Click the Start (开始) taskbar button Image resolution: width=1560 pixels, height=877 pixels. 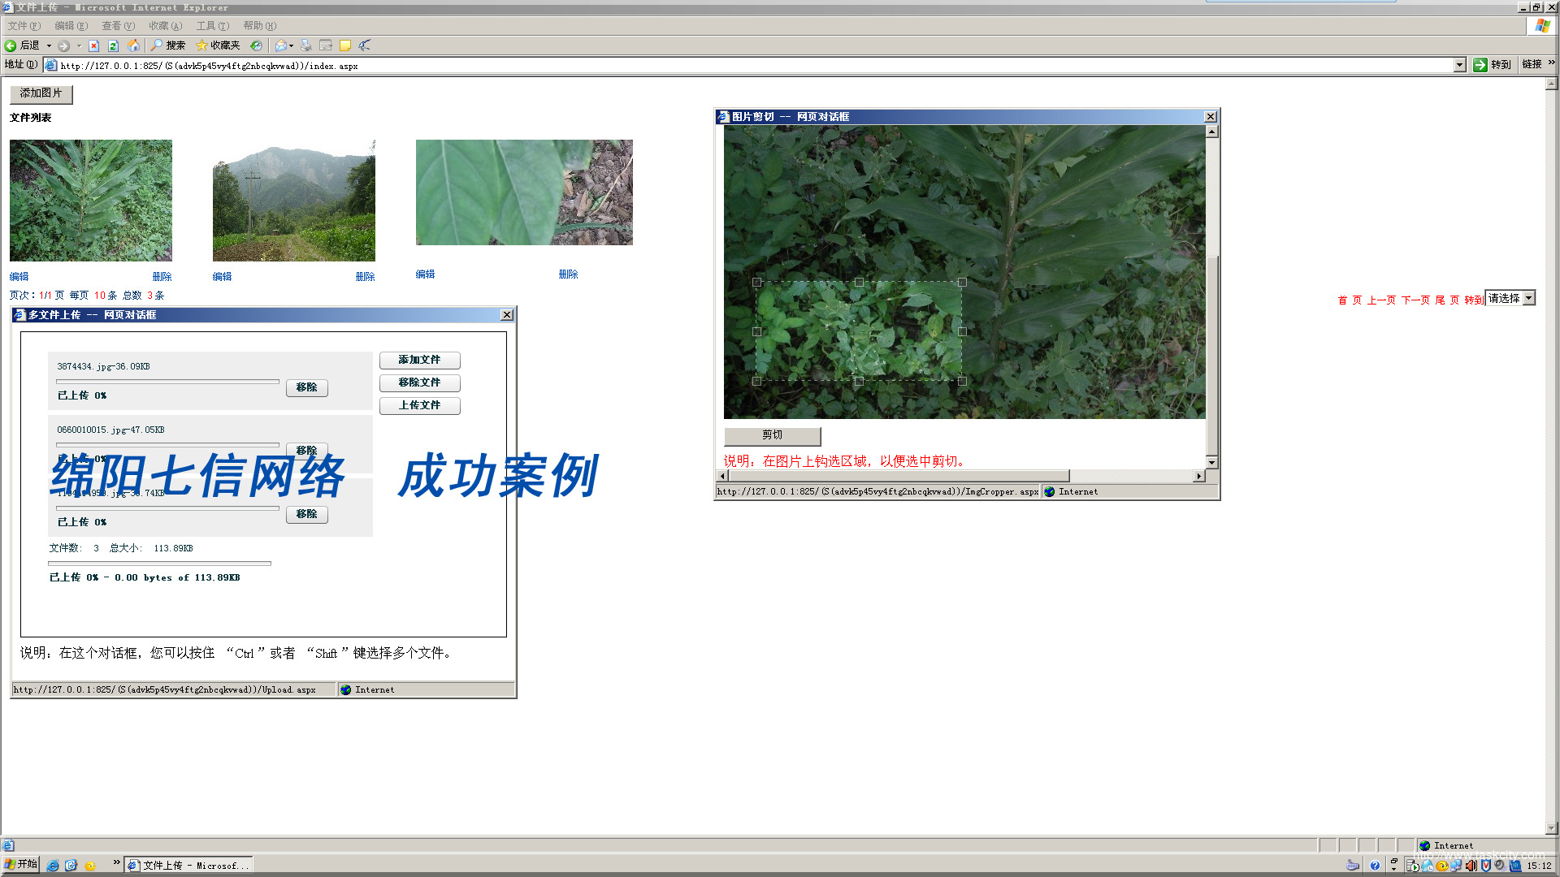(x=20, y=864)
